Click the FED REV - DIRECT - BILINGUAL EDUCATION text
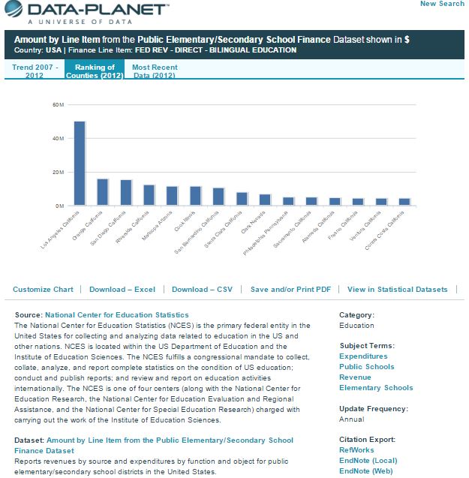The height and width of the screenshot is (478, 469). pyautogui.click(x=215, y=50)
